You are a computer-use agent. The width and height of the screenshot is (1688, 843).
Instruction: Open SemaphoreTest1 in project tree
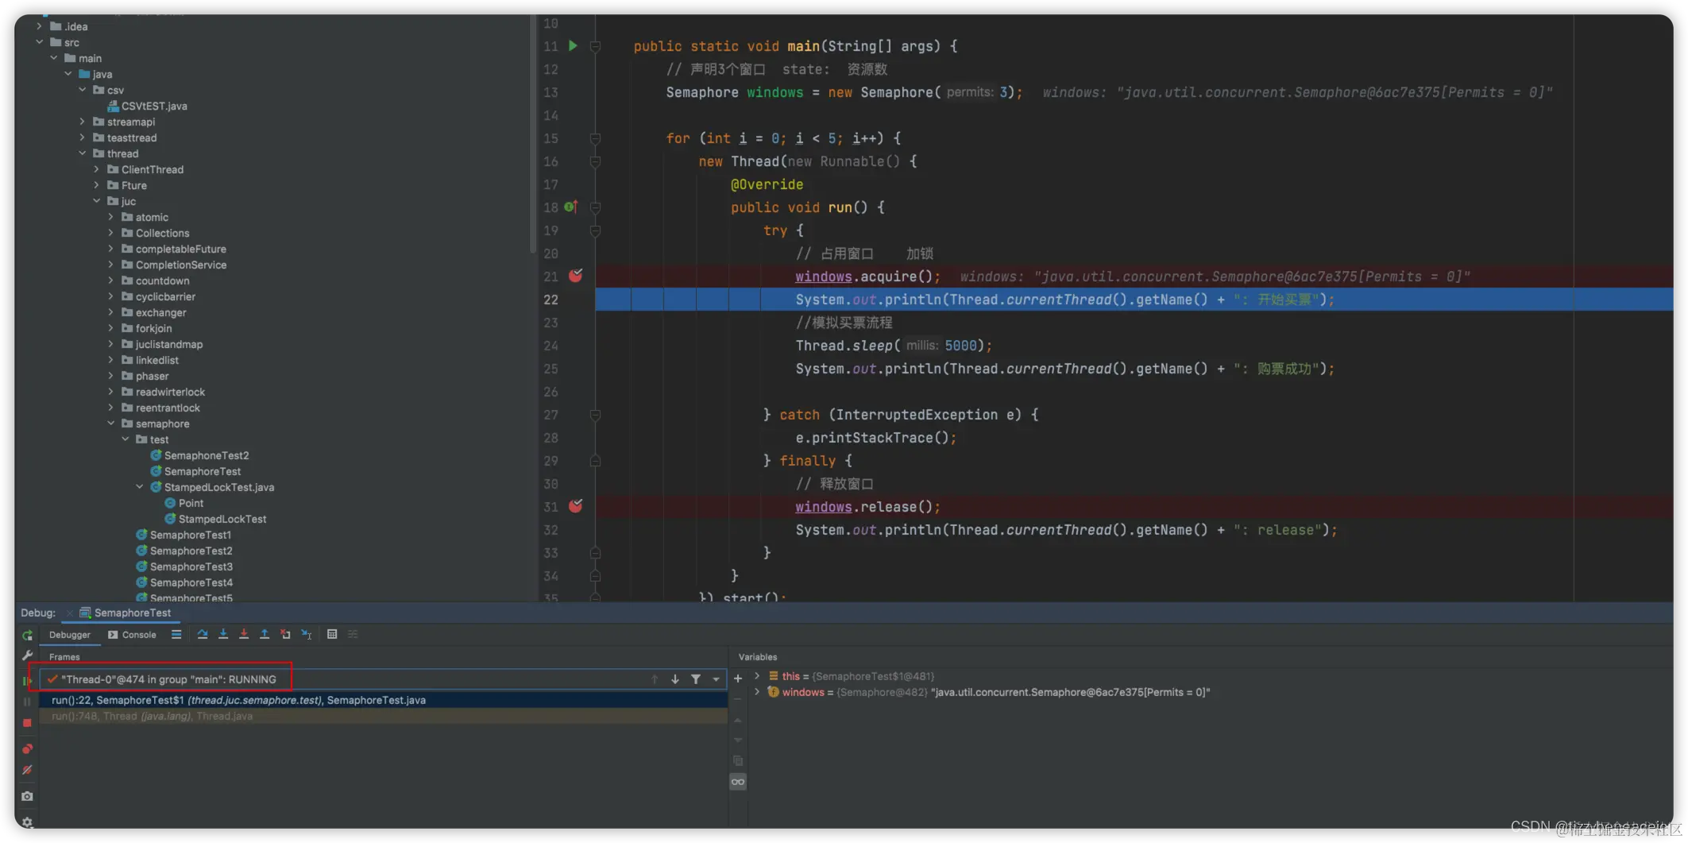tap(183, 535)
